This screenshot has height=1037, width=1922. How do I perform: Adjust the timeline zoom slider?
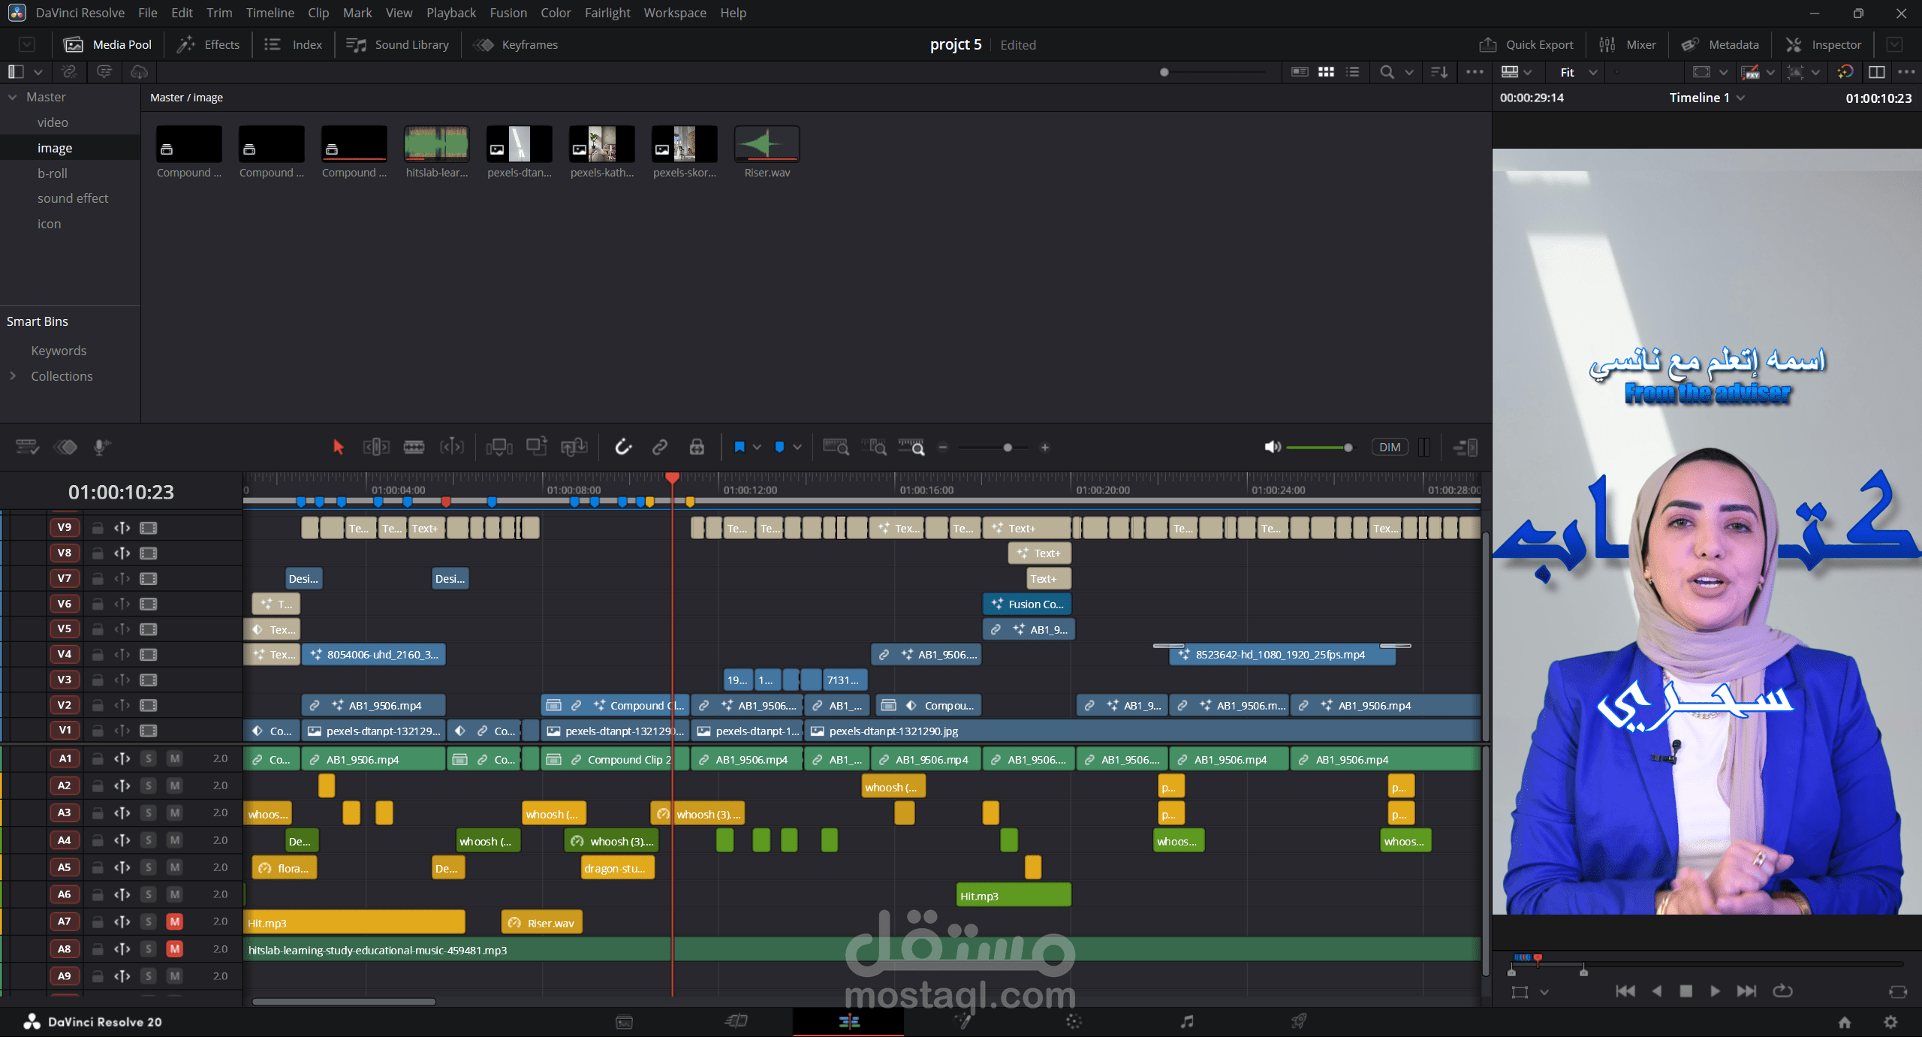1008,448
